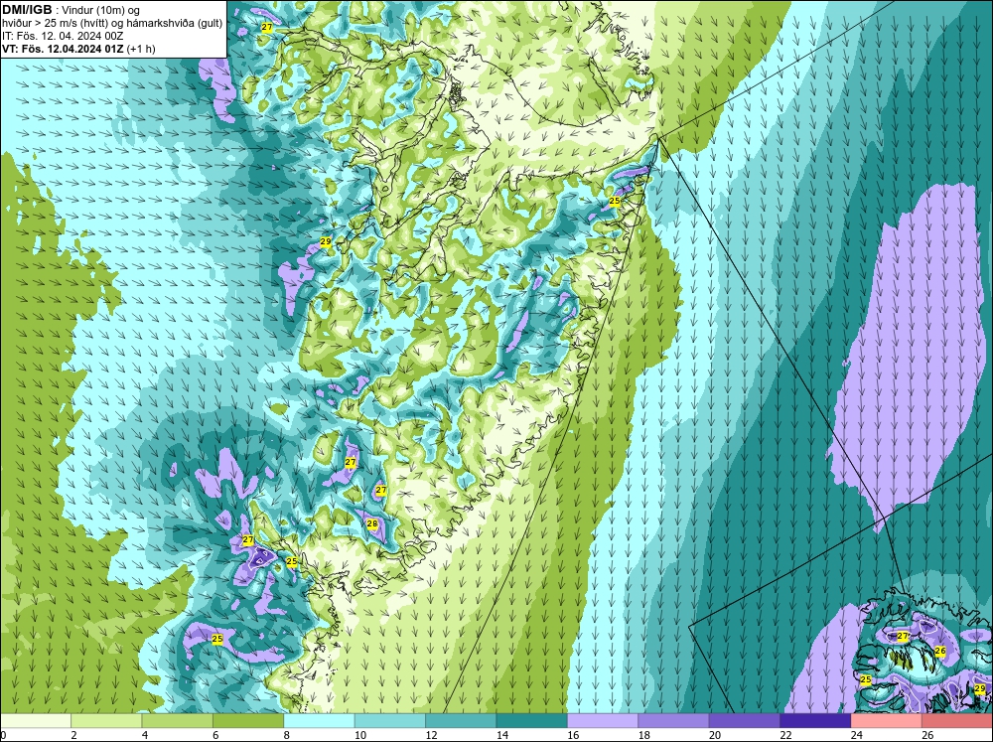Click the legend scale number "24"
Screen dimensions: 993x742
point(857,735)
